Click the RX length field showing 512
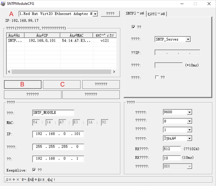 pyautogui.click(x=172, y=149)
